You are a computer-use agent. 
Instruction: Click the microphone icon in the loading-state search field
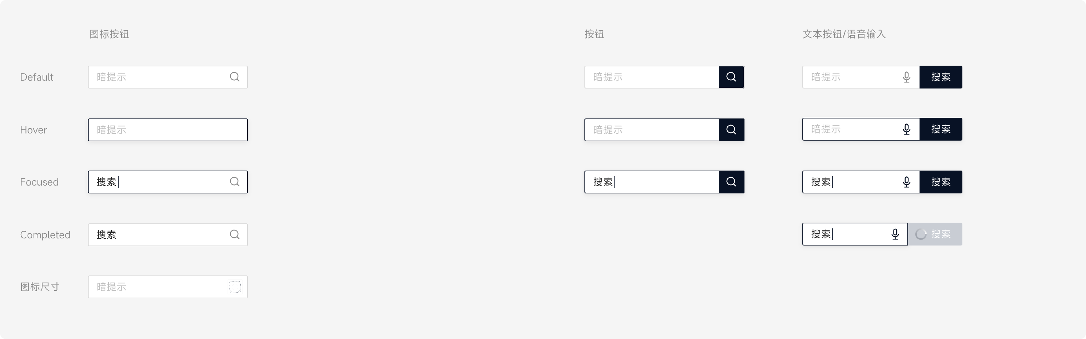coord(895,234)
